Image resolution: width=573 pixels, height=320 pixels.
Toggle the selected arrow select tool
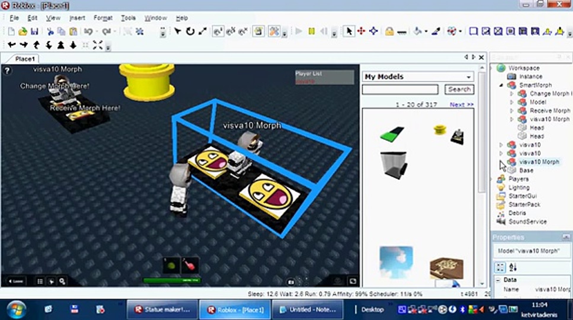pos(349,31)
